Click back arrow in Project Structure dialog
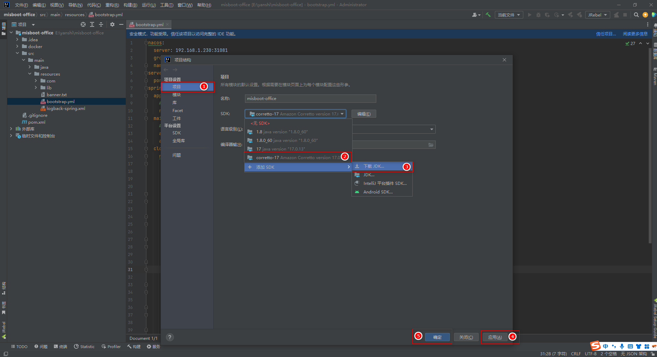The image size is (657, 357). [166, 70]
